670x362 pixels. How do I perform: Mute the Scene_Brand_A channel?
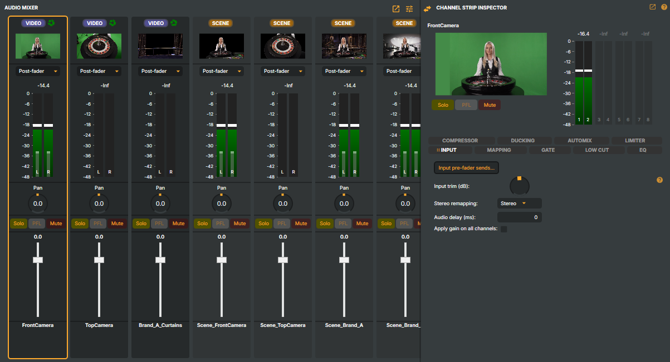tap(362, 224)
